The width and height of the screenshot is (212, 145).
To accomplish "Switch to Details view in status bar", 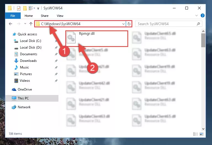I will point(195,134).
